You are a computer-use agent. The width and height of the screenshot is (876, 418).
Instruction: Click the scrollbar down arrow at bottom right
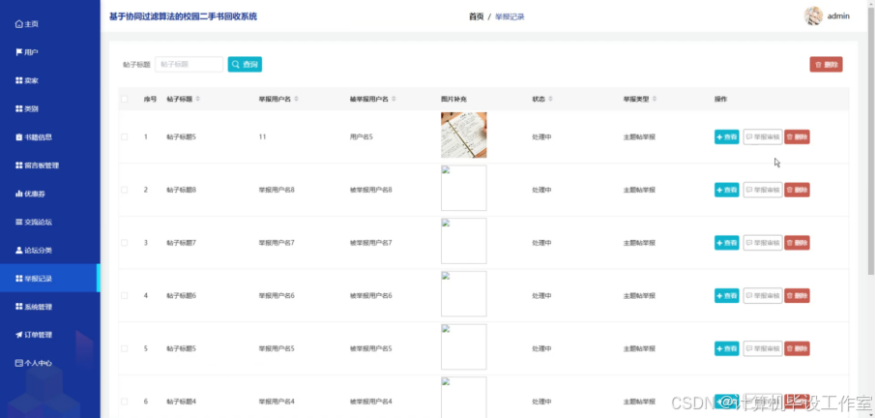click(871, 414)
